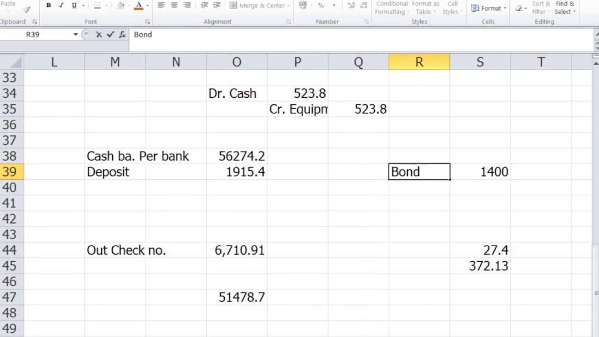Screen dimensions: 599x337
Task: Open Insert Function fx dialog
Action: (122, 35)
